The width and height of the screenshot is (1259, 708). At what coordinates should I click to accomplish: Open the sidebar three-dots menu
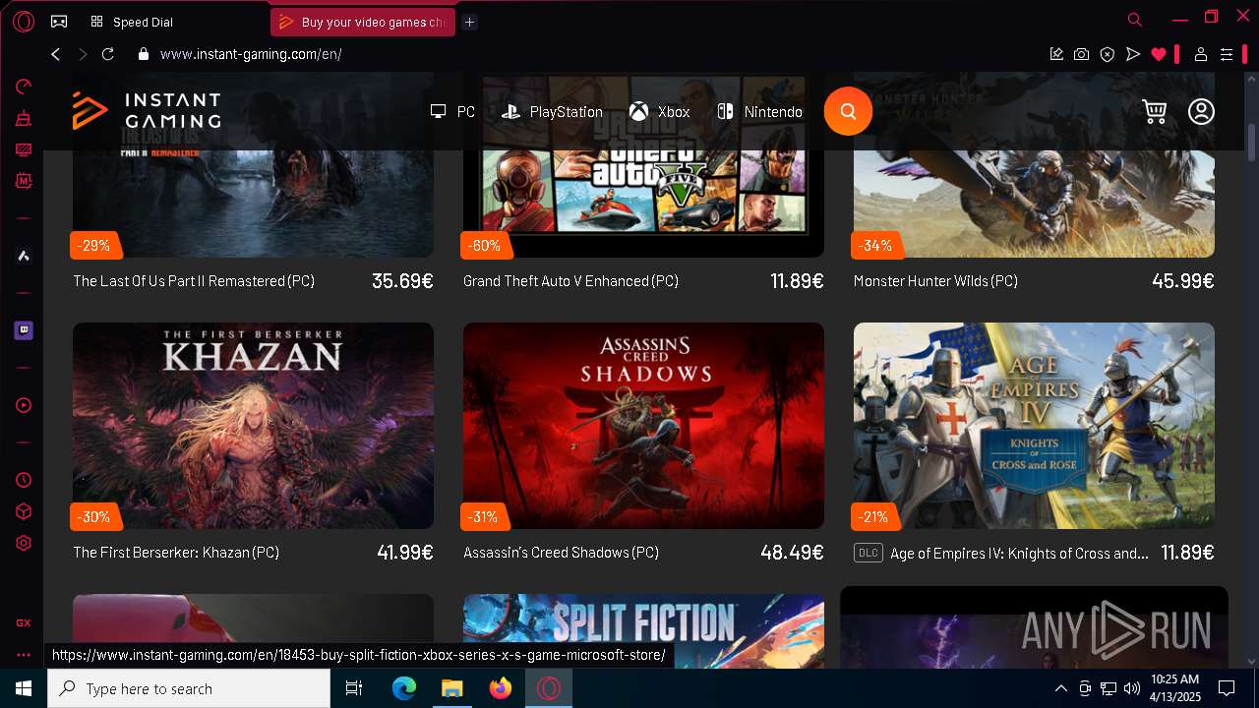pos(24,654)
